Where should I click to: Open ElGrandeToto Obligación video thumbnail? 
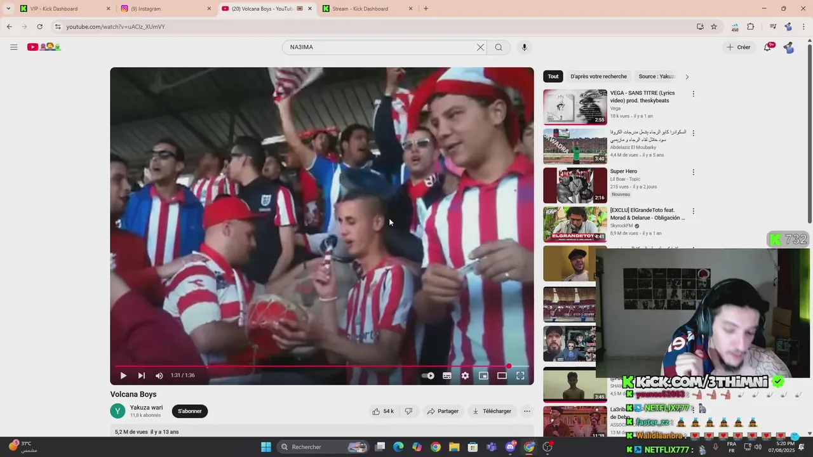[x=575, y=224]
